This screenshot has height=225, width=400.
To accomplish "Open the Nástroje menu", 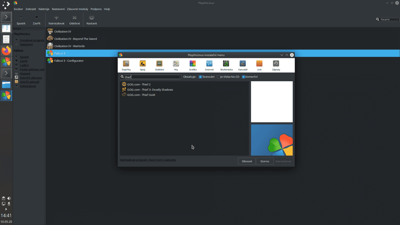I will (44, 9).
